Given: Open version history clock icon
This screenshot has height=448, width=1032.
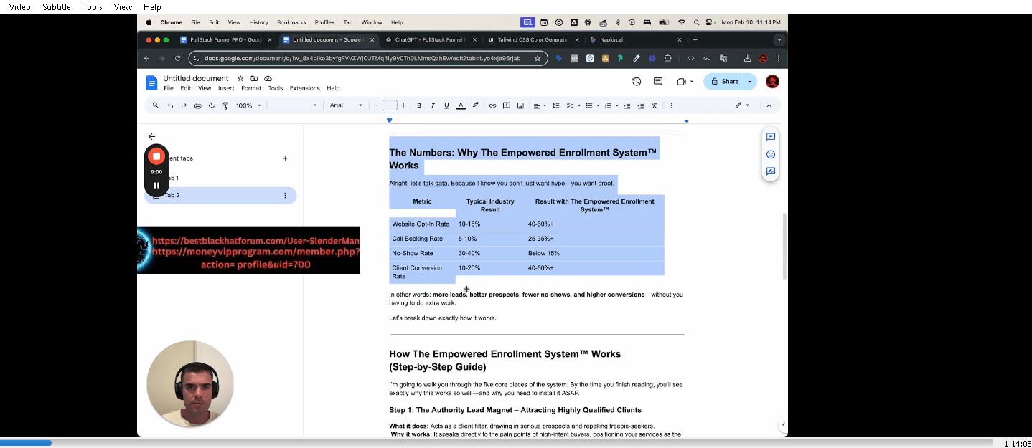Looking at the screenshot, I should tap(637, 82).
